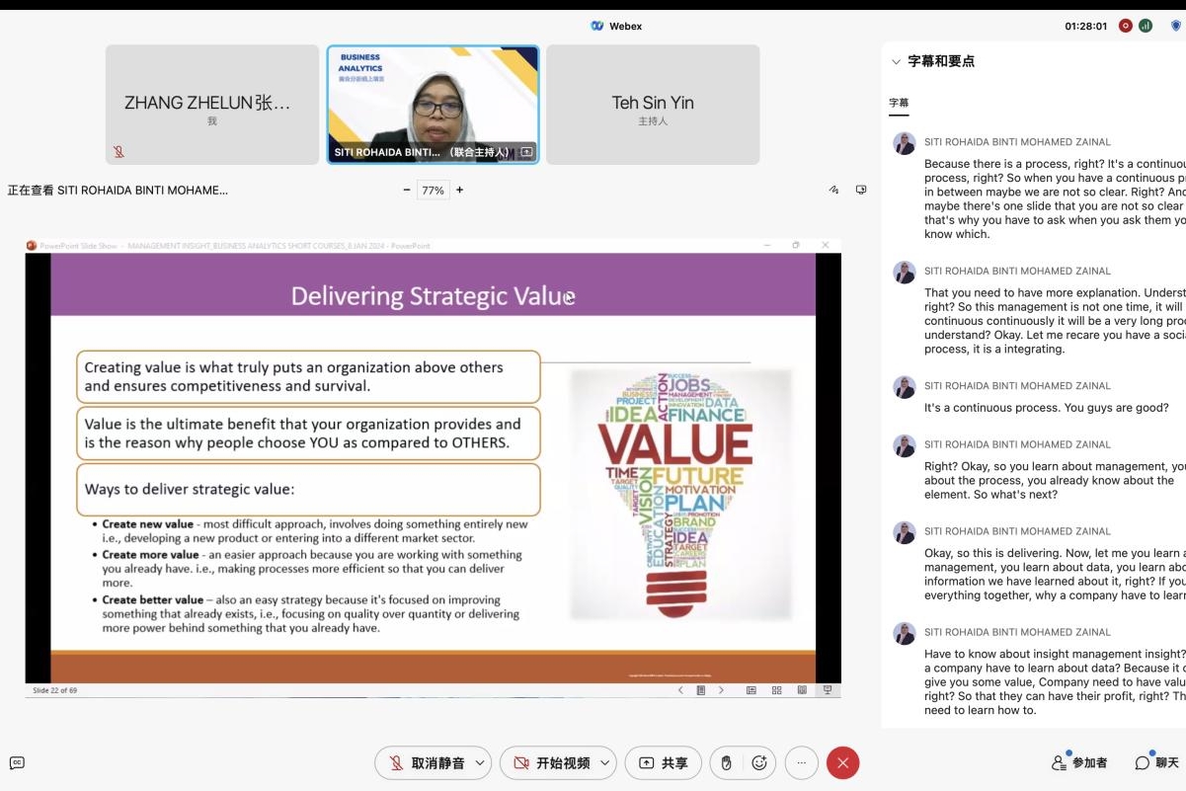This screenshot has height=791, width=1186.
Task: Raise hand using the hand icon
Action: (726, 762)
